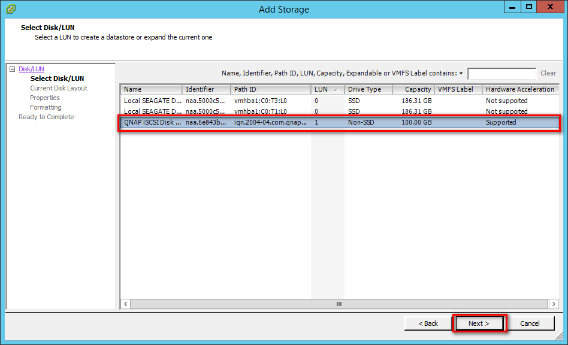The width and height of the screenshot is (568, 345).
Task: Go Back to previous wizard step
Action: click(428, 323)
